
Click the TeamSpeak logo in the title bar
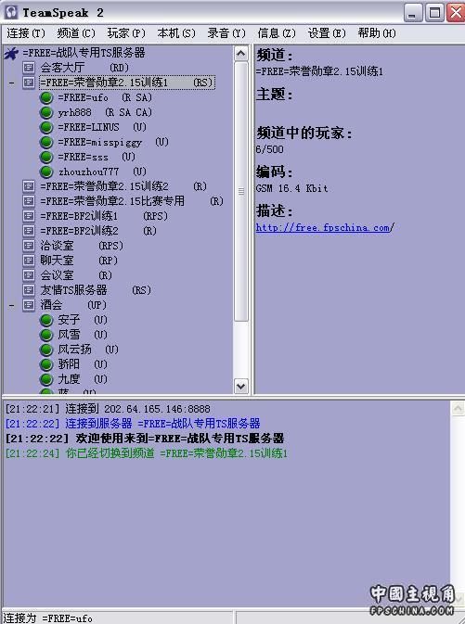coord(11,12)
